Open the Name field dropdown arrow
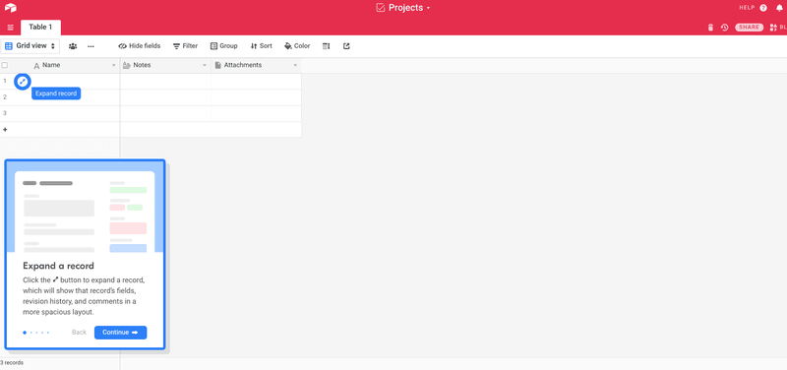This screenshot has height=370, width=787. click(x=113, y=66)
